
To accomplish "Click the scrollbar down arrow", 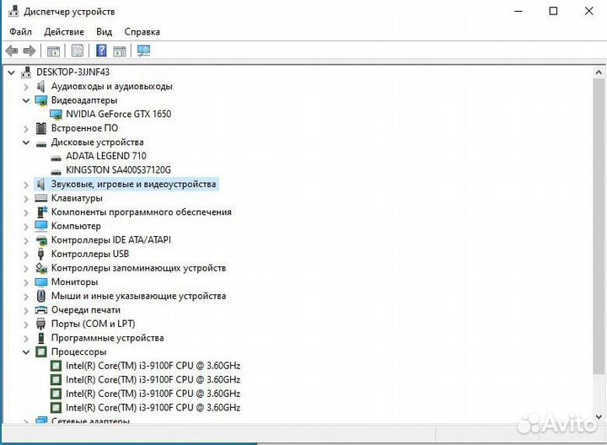I will 599,416.
